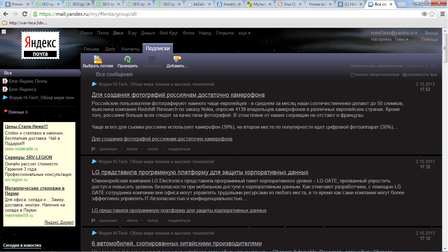Switch to Контакты tab

point(130,49)
